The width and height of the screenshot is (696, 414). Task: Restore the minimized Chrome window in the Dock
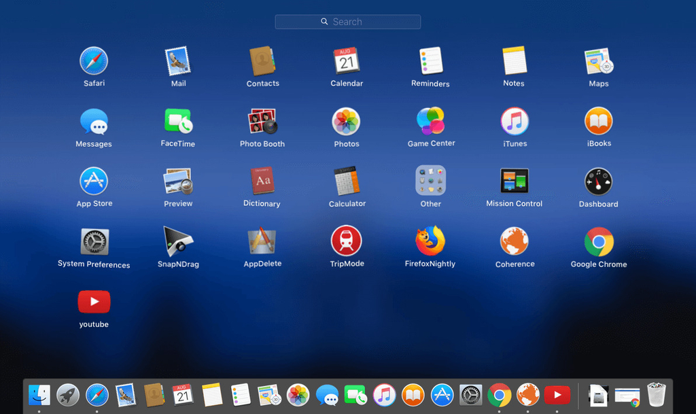coord(627,397)
